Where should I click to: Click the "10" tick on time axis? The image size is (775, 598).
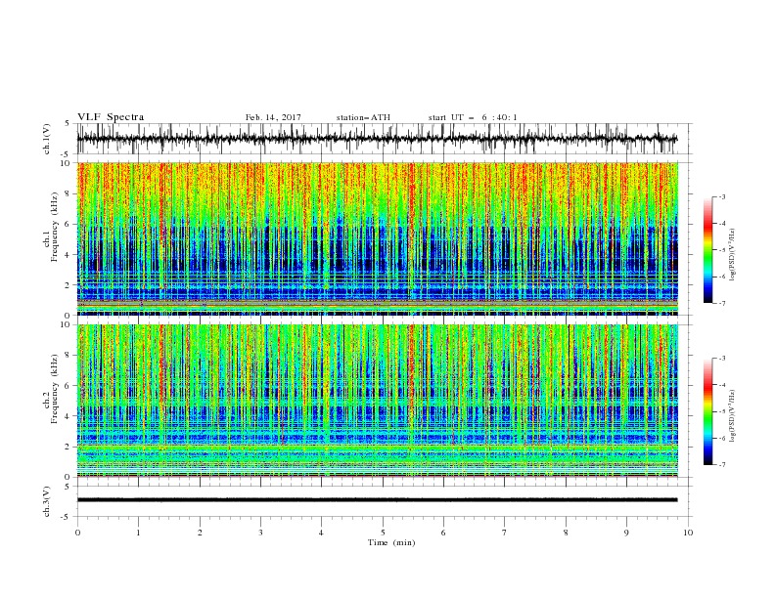click(688, 533)
